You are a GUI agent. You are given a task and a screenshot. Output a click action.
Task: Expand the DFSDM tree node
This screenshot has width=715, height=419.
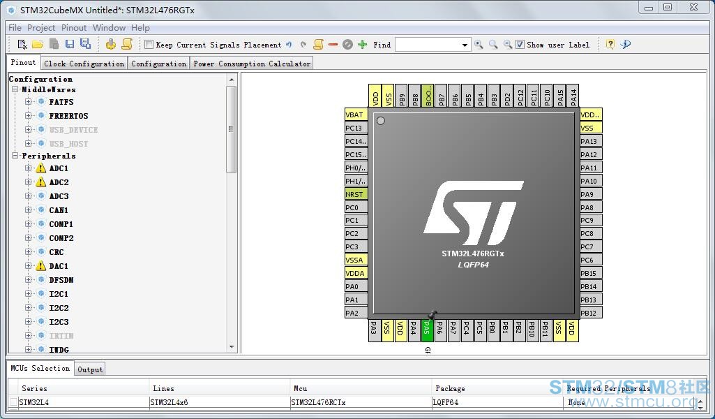(x=29, y=280)
